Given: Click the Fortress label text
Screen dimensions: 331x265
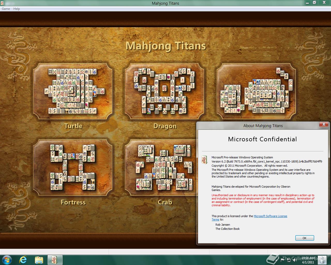Looking at the screenshot, I should click(x=73, y=202).
